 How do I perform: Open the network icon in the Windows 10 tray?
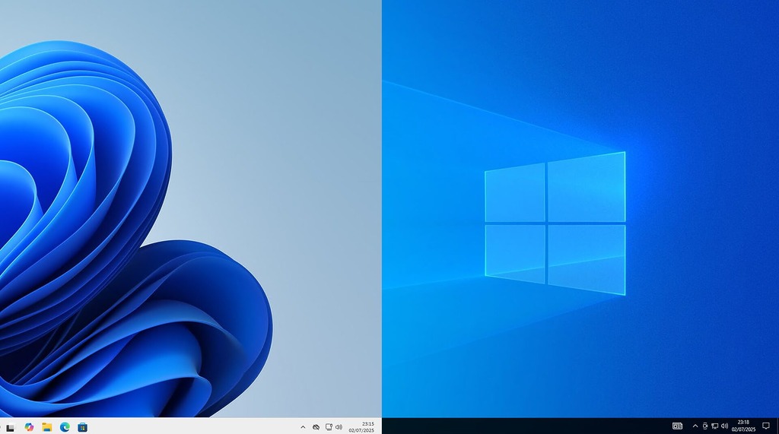click(715, 426)
